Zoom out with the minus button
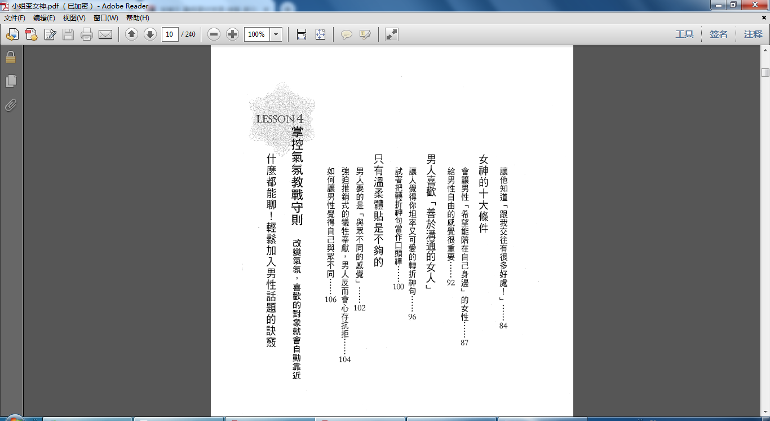This screenshot has width=770, height=421. [214, 34]
